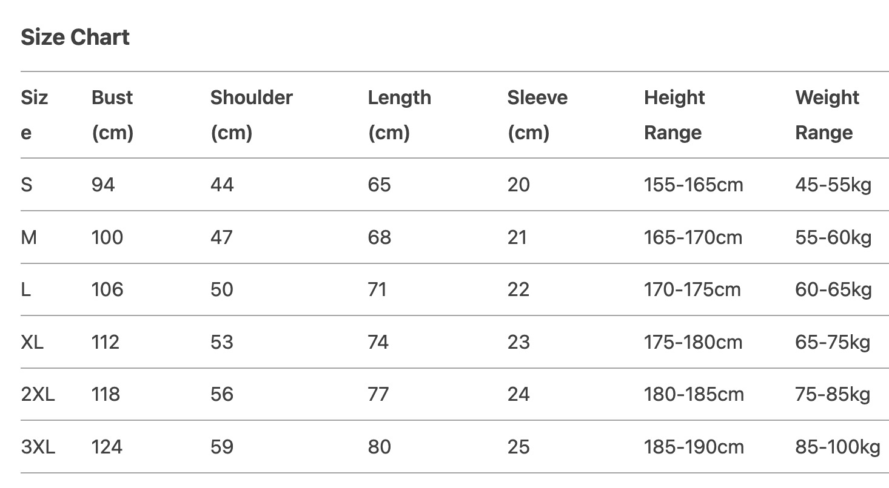The image size is (889, 488).
Task: Click the Length (cm) column header
Action: [399, 114]
